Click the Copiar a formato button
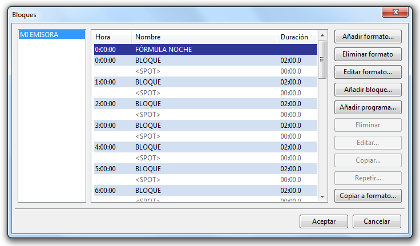The height and width of the screenshot is (246, 420). point(367,196)
